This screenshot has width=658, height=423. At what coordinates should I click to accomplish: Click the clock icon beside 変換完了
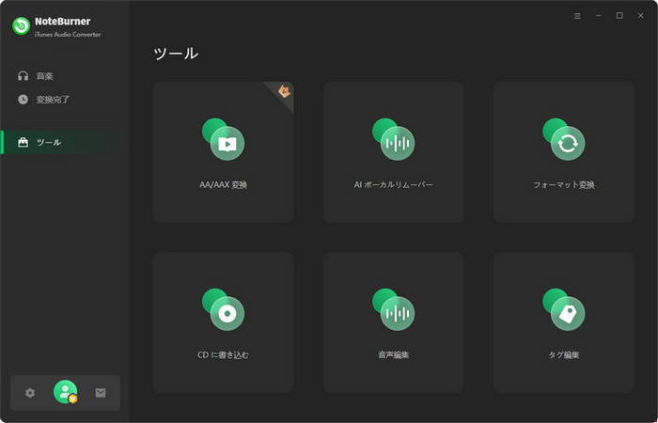(23, 99)
